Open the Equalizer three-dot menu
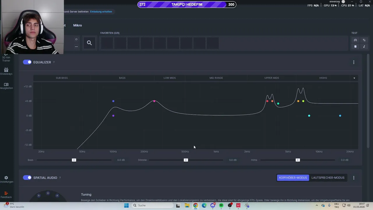 (354, 62)
